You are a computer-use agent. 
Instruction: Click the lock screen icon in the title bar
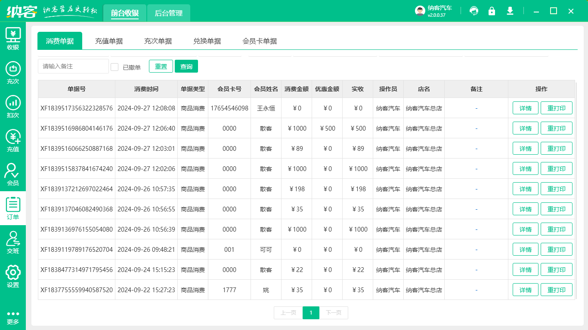[492, 11]
